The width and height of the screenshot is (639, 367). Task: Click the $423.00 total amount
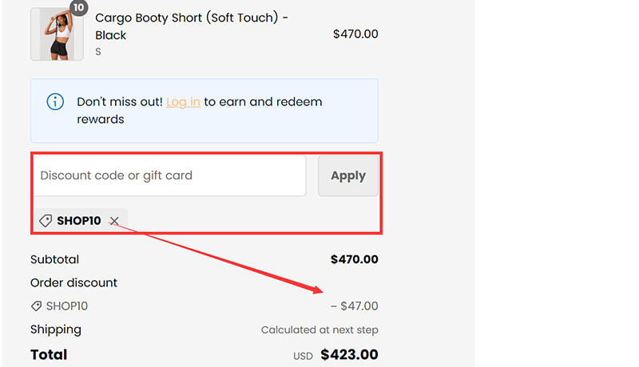(349, 354)
